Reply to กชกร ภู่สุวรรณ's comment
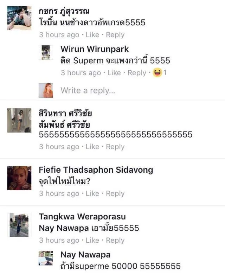Screen dimensions: 225x275 115,35
